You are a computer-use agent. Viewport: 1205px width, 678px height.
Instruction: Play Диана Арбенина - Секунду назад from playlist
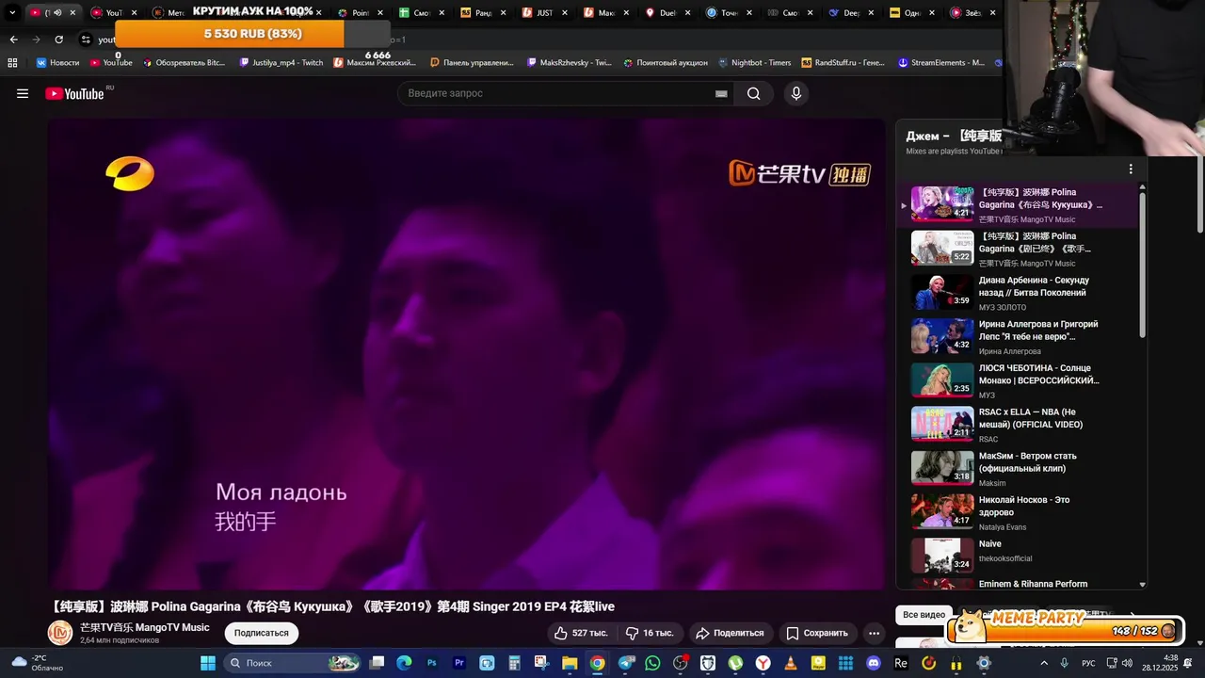point(1019,292)
